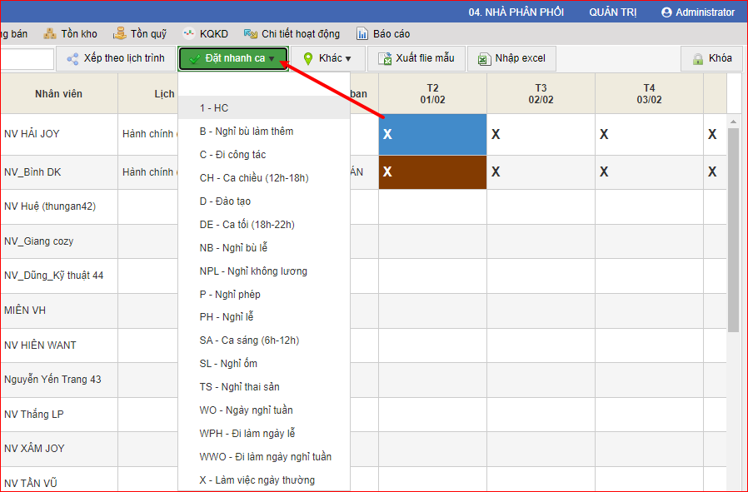Select C - Đi công tác option

(x=264, y=155)
